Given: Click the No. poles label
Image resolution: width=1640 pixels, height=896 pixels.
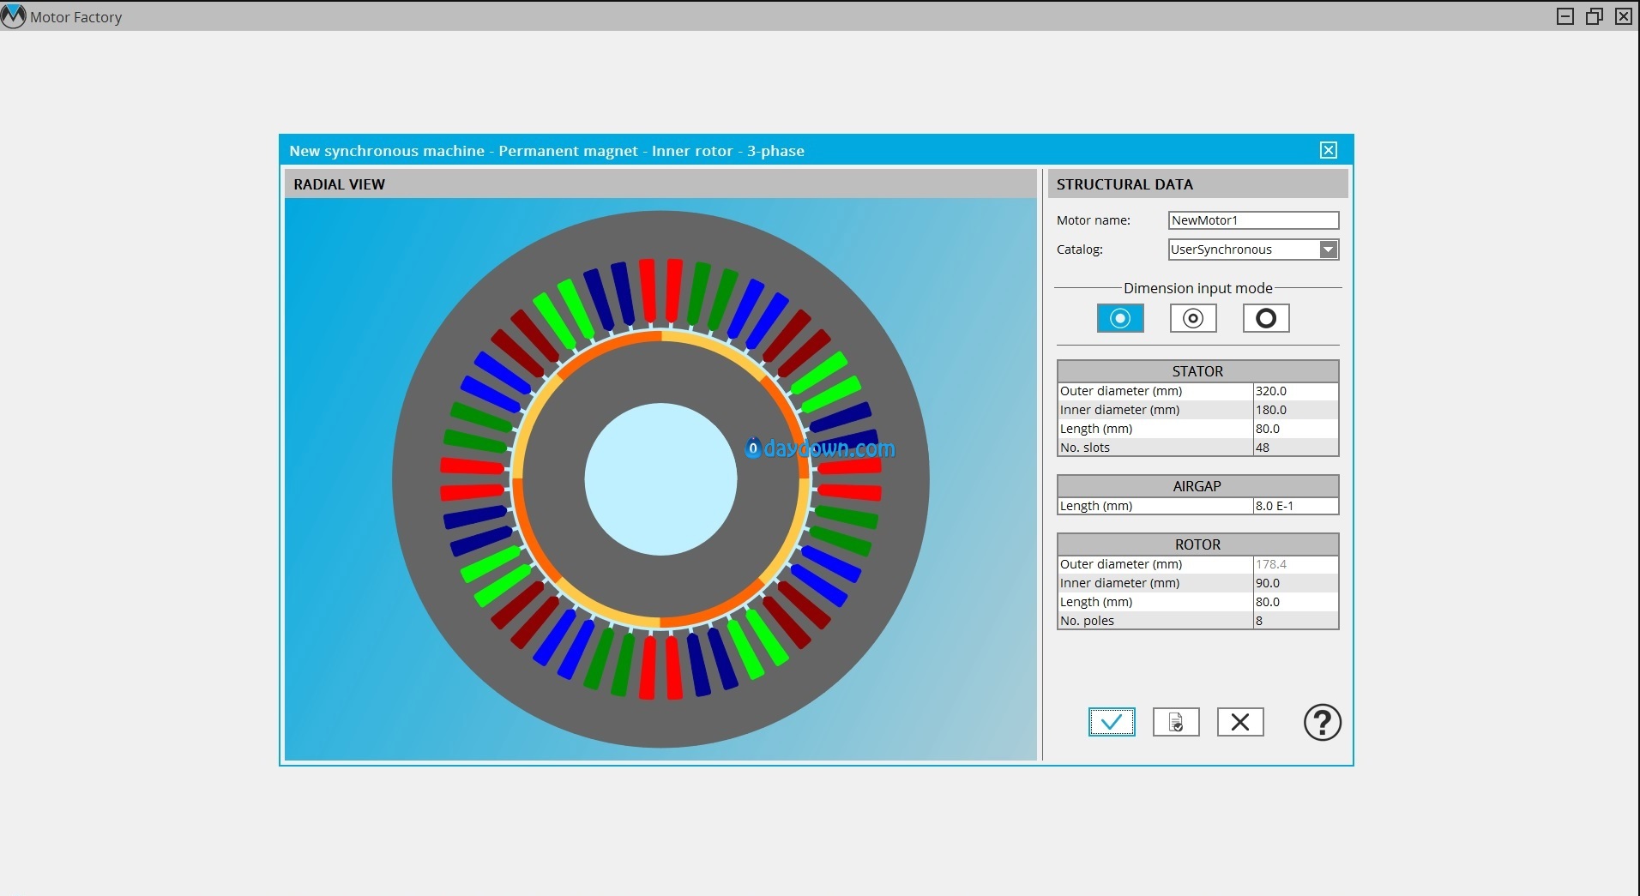Looking at the screenshot, I should 1087,621.
